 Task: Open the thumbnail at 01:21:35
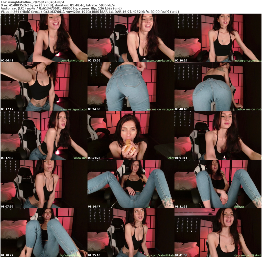[218, 184]
